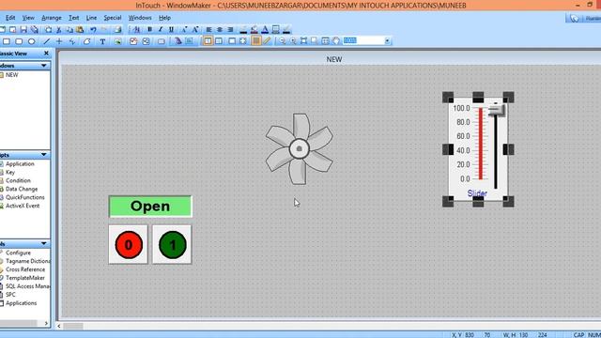Click the Center Justify text icon
Screen dimensions: 601x338
(x=220, y=29)
